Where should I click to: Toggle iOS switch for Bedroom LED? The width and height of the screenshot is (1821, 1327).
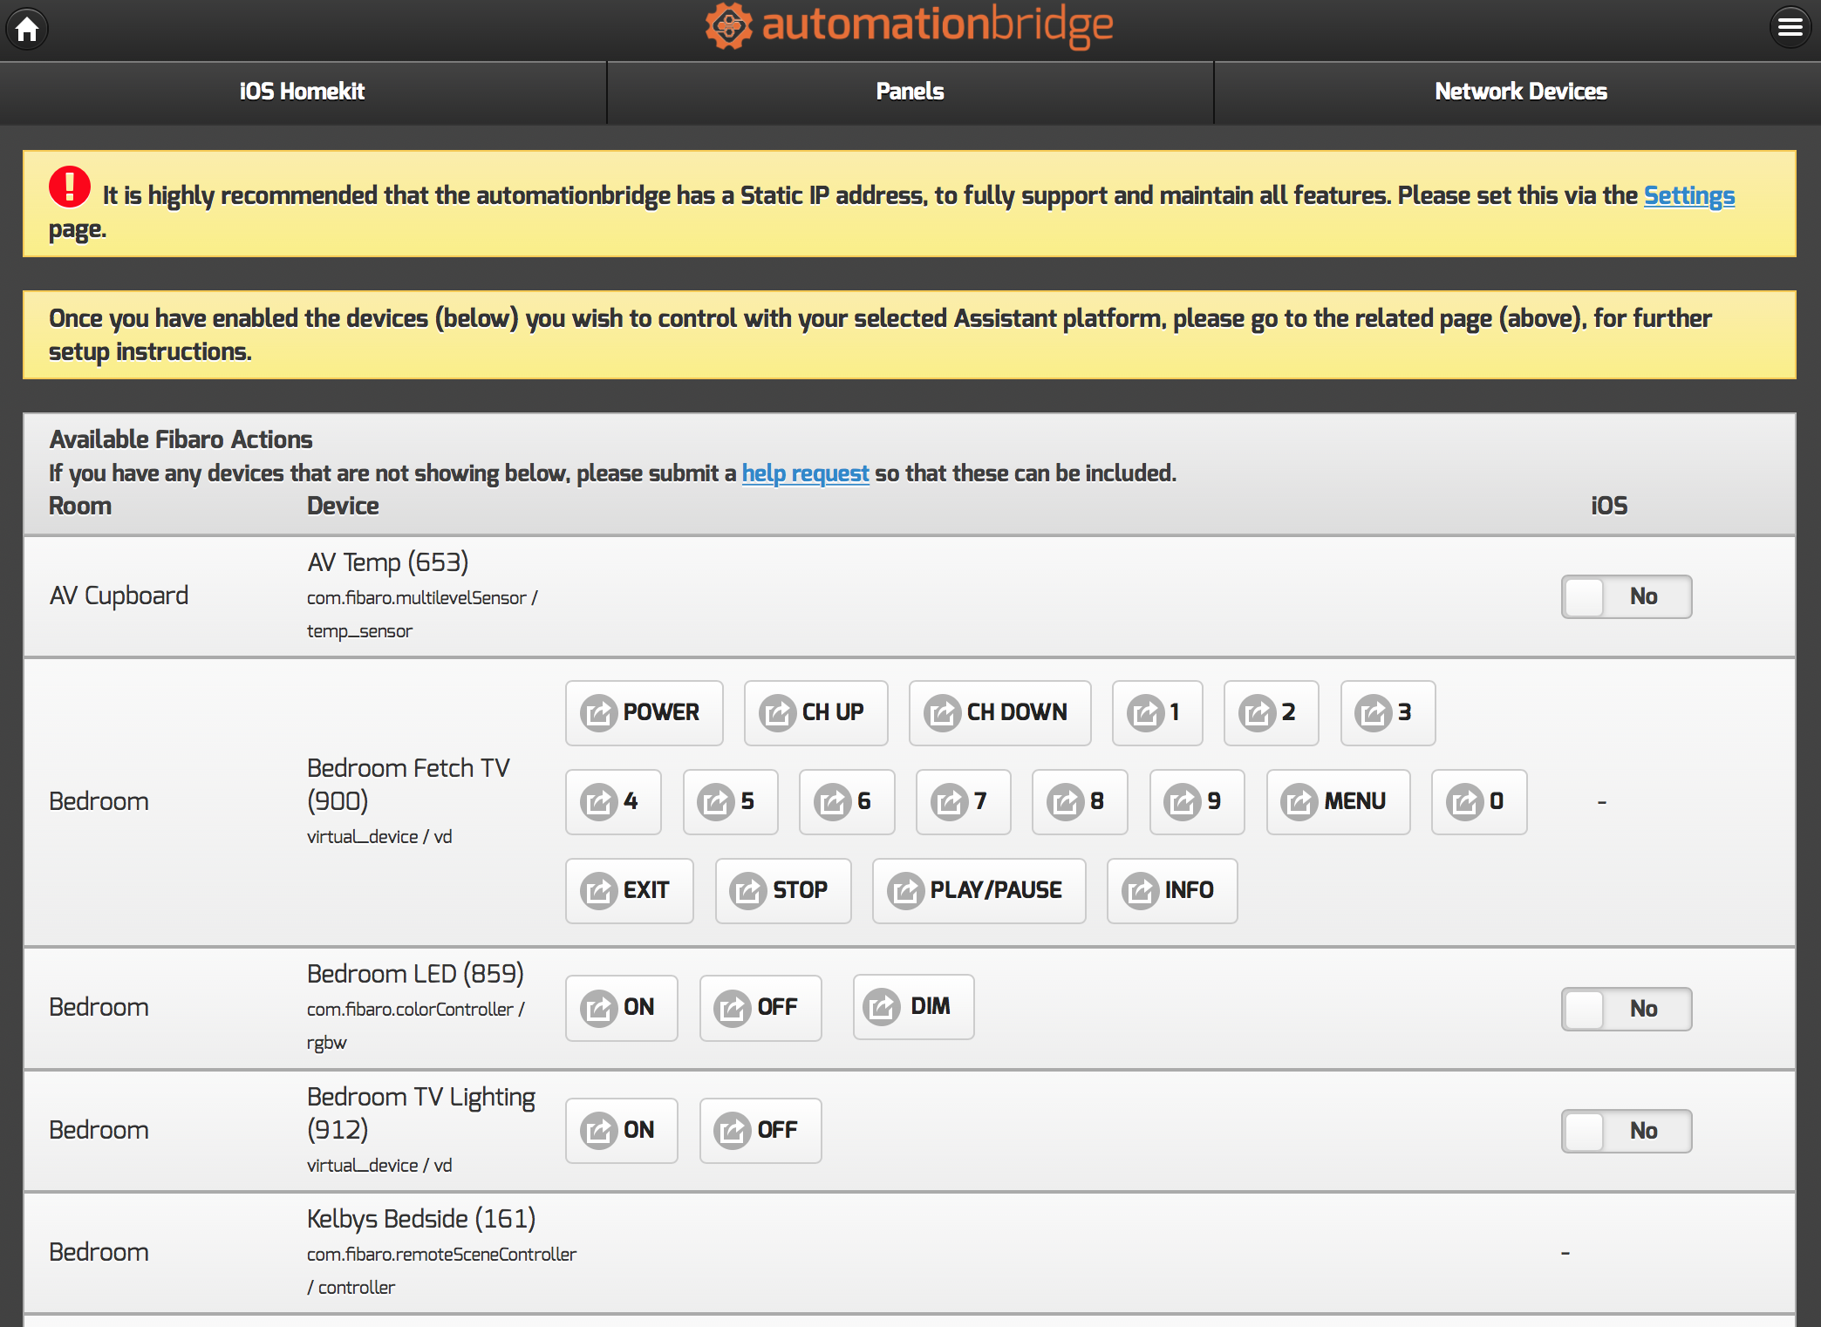pos(1626,1010)
